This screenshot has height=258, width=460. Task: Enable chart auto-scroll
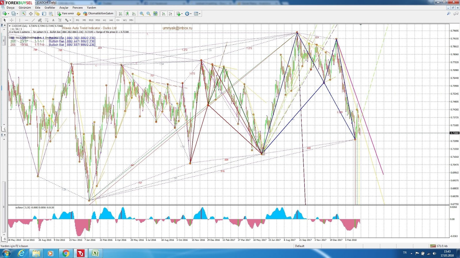click(x=163, y=13)
